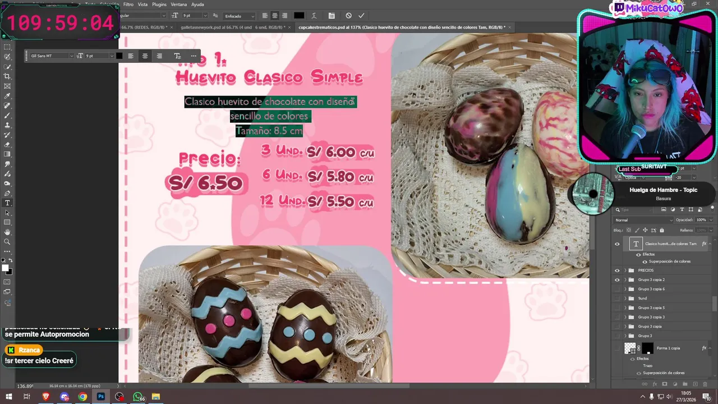Viewport: 718px width, 404px height.
Task: Filter layers by type (T) layers
Action: click(682, 209)
